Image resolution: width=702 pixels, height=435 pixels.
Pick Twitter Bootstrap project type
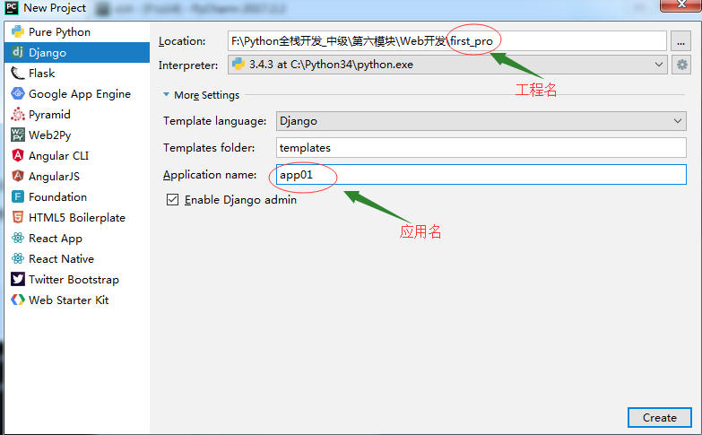(x=77, y=279)
